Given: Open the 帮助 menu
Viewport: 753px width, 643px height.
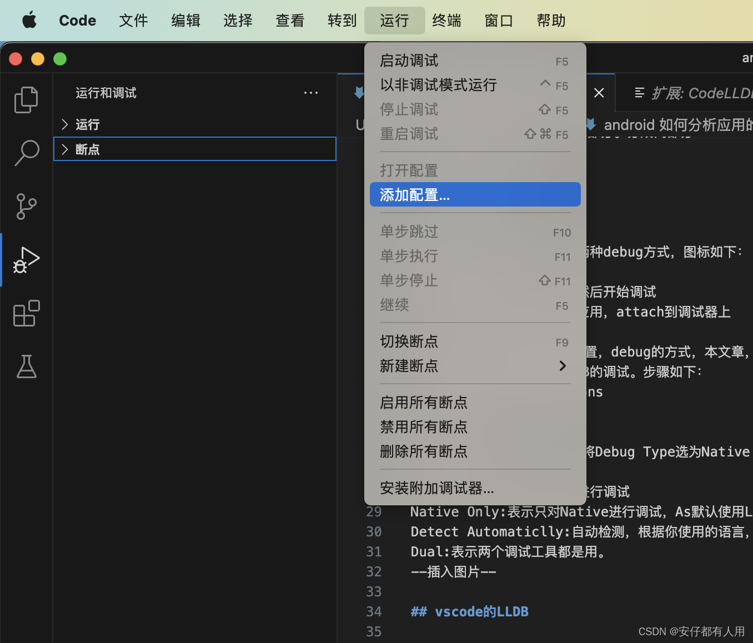Looking at the screenshot, I should (551, 21).
